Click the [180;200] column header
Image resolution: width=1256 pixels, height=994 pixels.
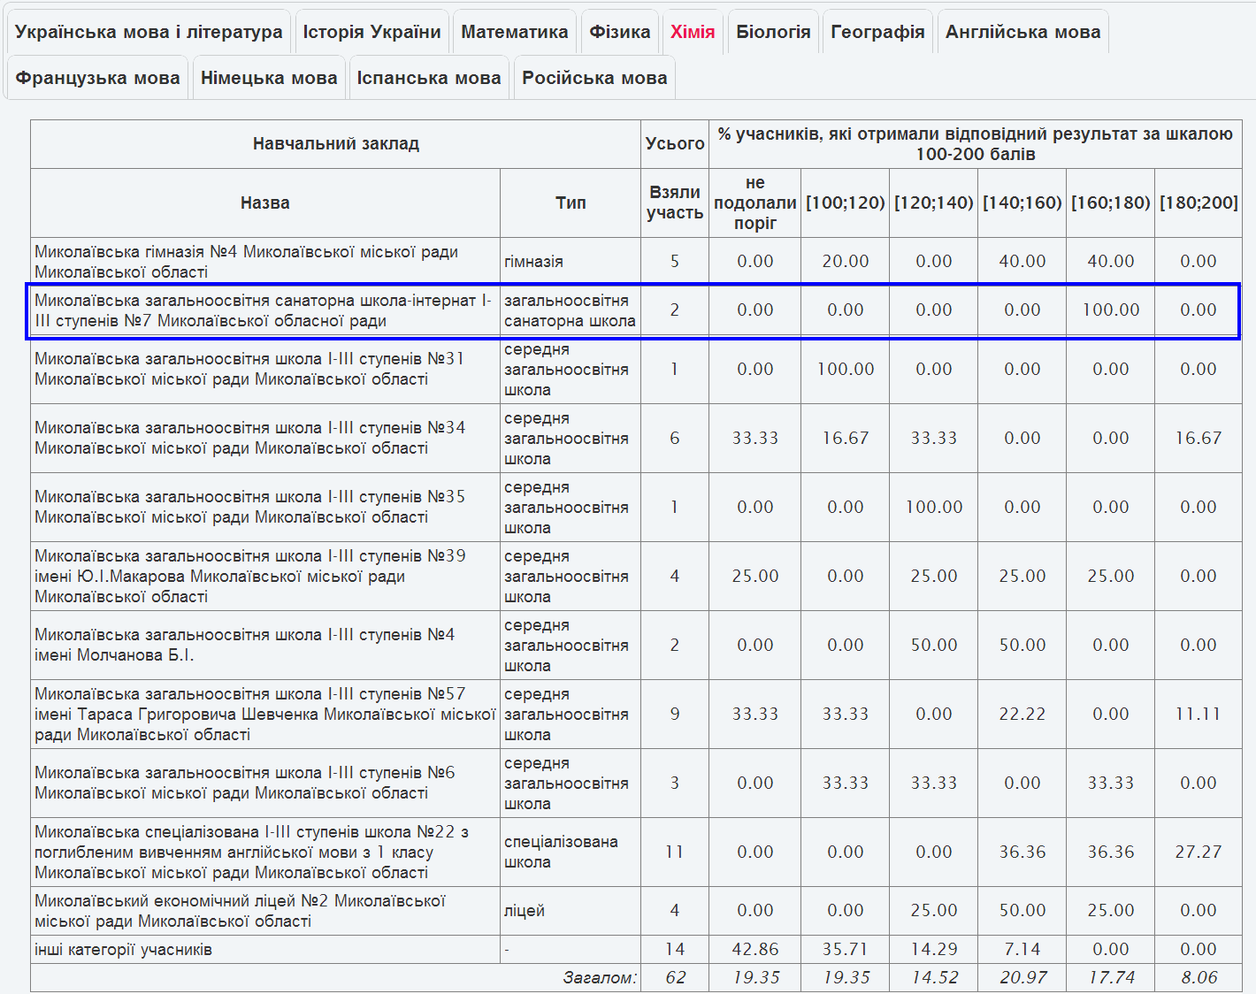[1199, 203]
